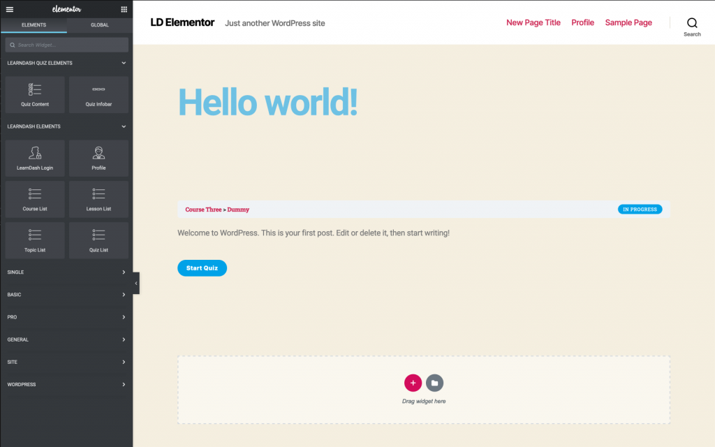This screenshot has height=447, width=715.
Task: Open the Sample Page menu link
Action: click(x=628, y=22)
